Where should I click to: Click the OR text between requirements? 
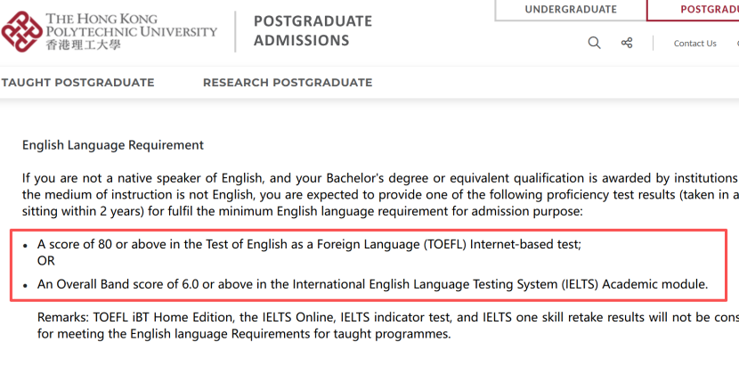coord(46,261)
